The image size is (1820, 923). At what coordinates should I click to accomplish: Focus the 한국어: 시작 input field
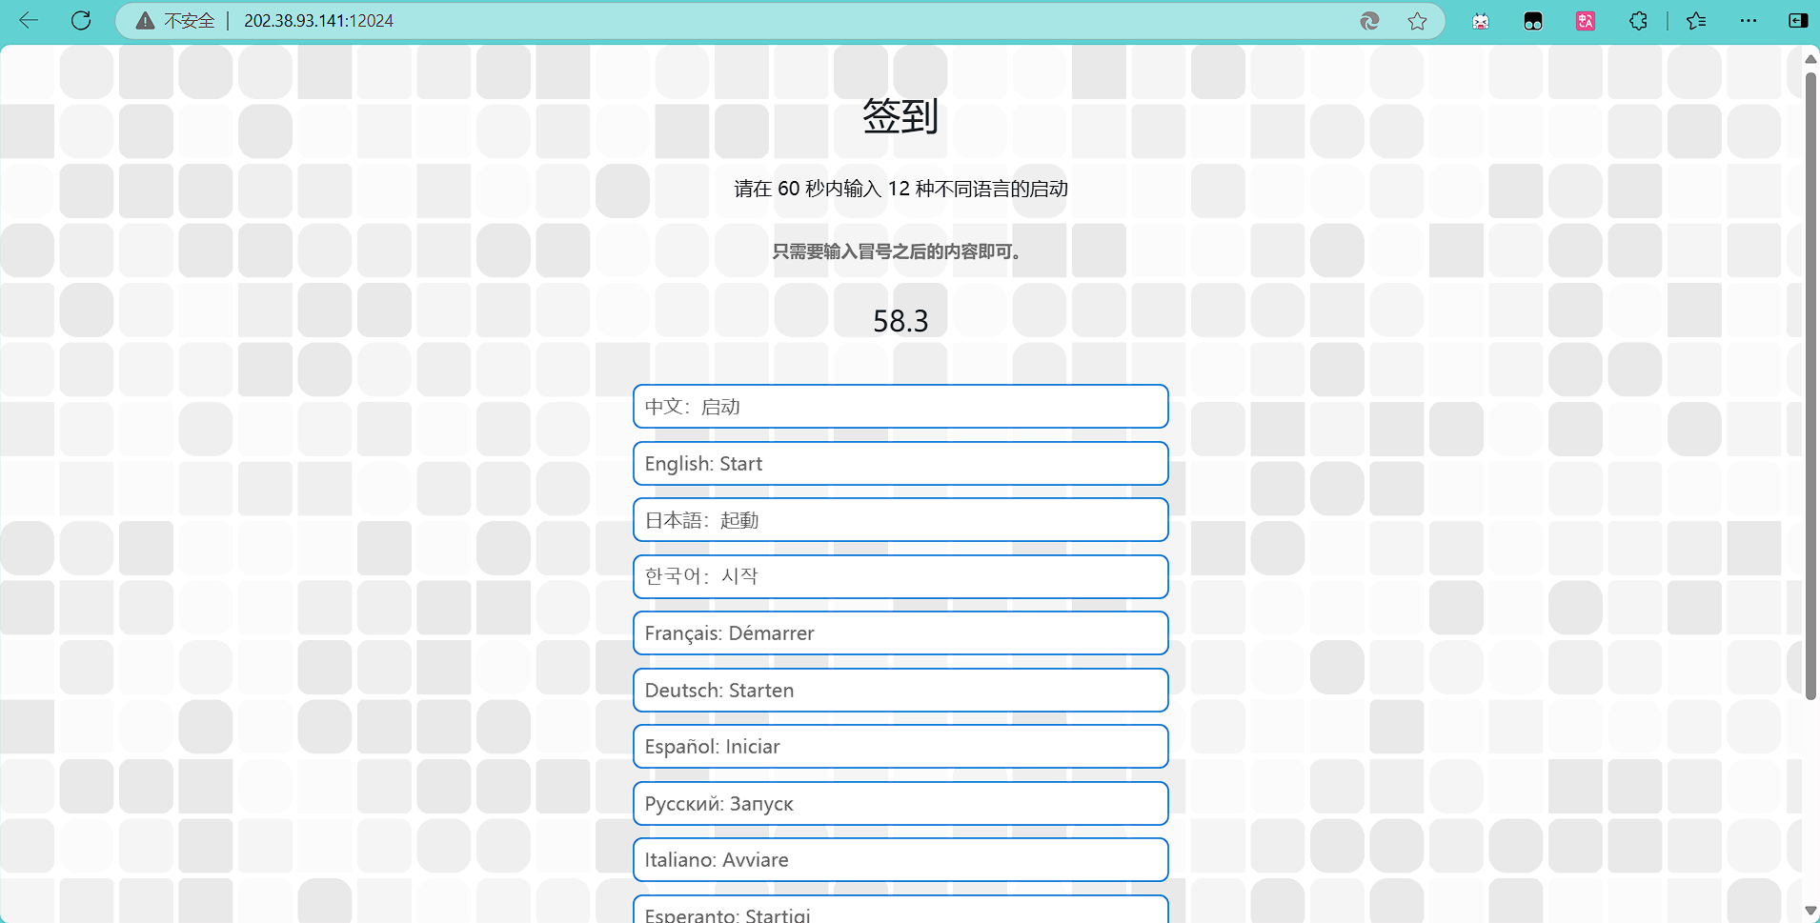pyautogui.click(x=900, y=576)
